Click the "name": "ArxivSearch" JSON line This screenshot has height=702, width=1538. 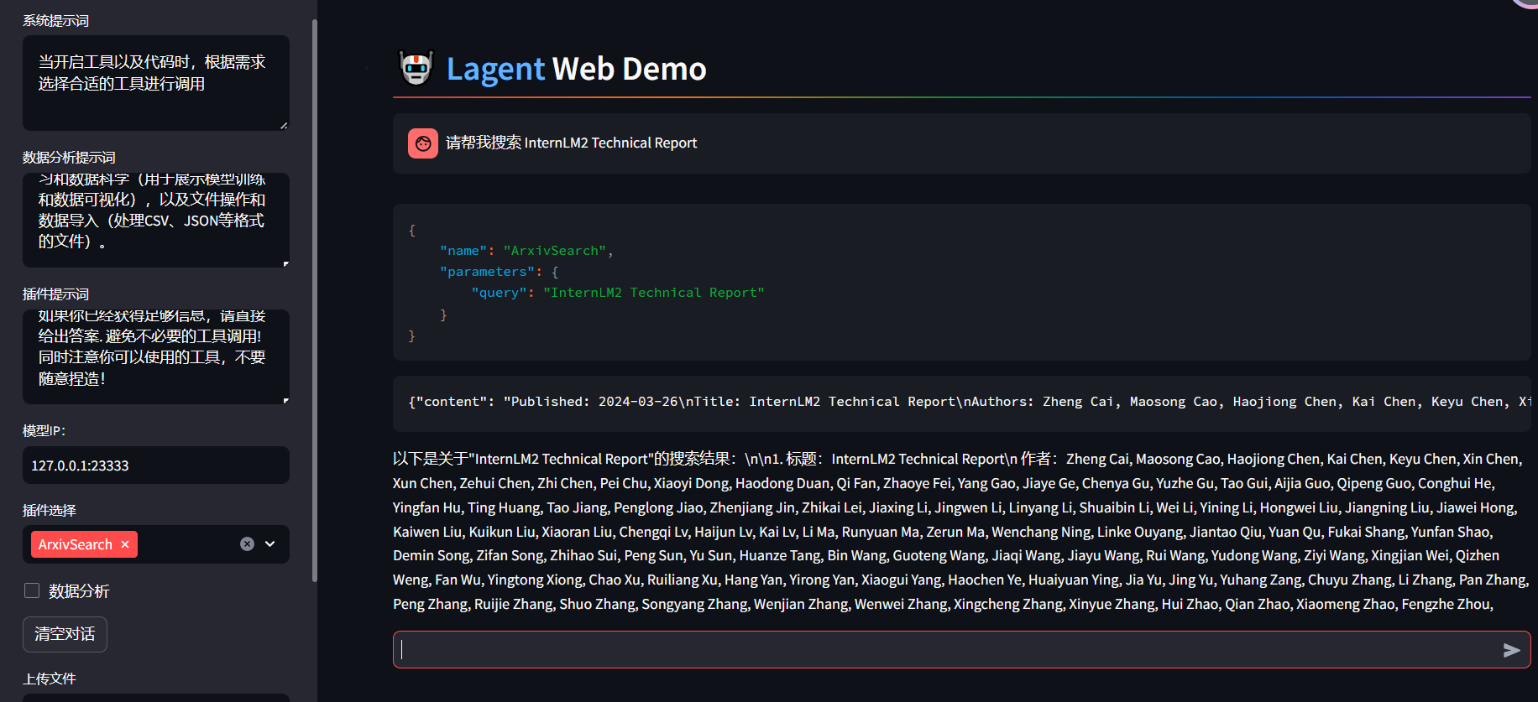point(526,251)
